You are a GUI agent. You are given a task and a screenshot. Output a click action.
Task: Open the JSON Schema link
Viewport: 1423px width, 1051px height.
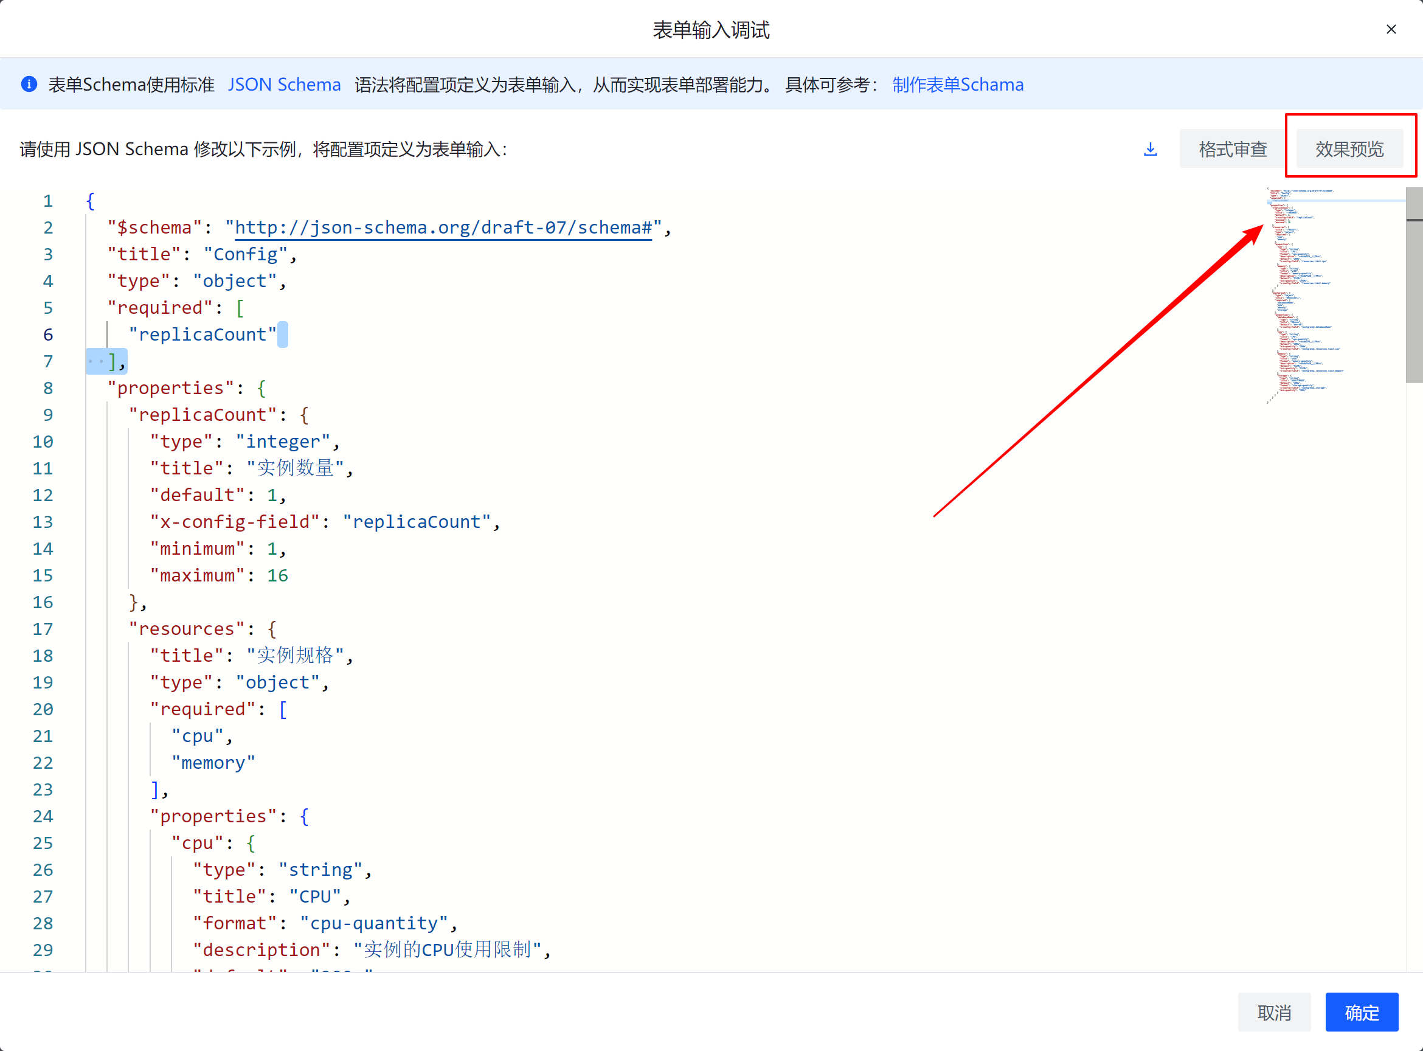[285, 85]
